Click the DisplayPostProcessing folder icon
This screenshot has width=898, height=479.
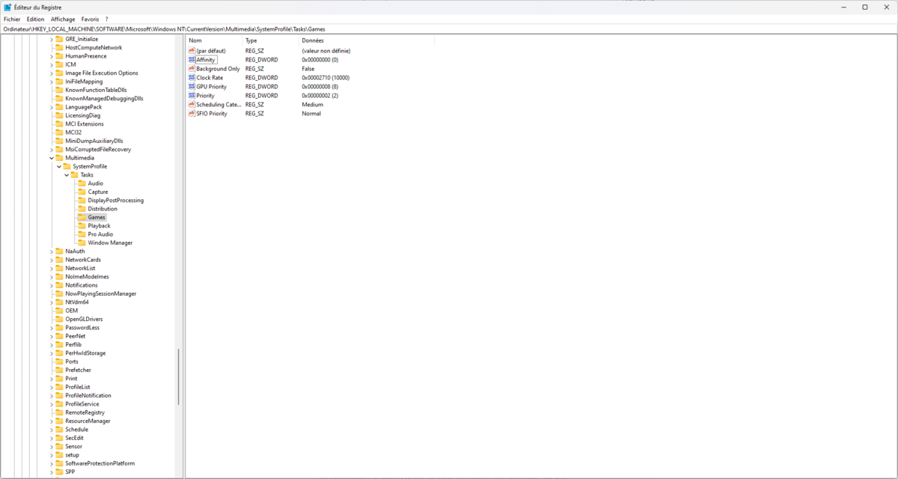[x=82, y=201]
